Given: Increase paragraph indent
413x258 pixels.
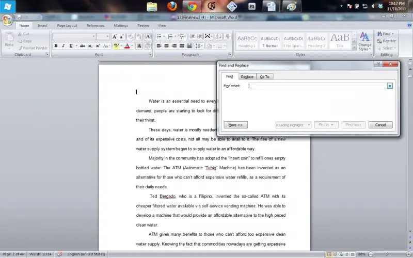Looking at the screenshot, I should pyautogui.click(x=199, y=36).
